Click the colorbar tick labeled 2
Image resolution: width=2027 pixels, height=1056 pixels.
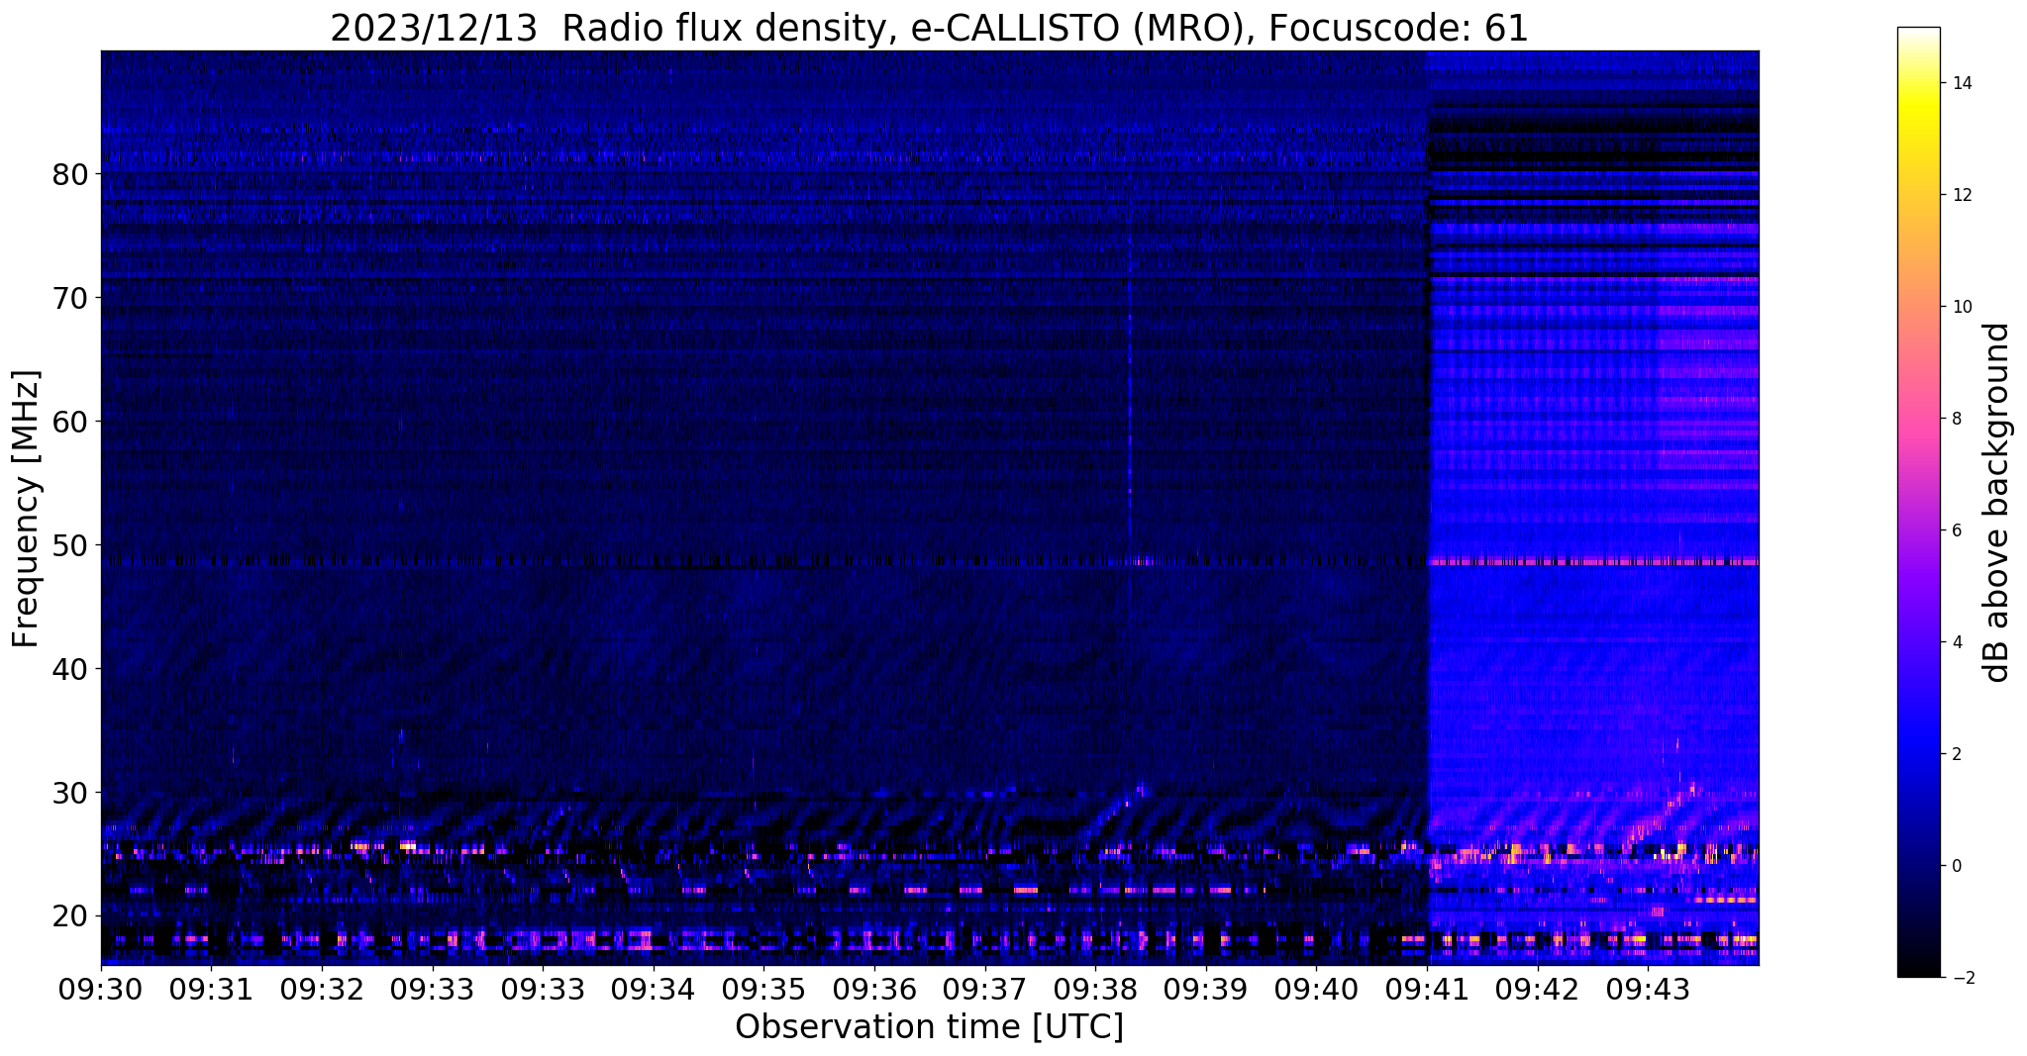click(x=1956, y=754)
